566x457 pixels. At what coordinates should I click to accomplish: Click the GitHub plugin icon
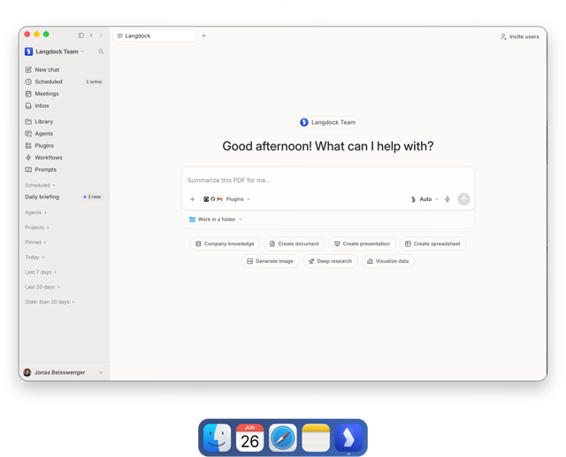tap(213, 199)
